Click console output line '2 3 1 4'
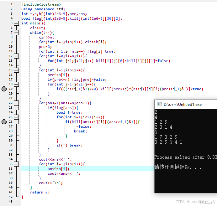The height and width of the screenshot is (206, 217). click(x=163, y=127)
